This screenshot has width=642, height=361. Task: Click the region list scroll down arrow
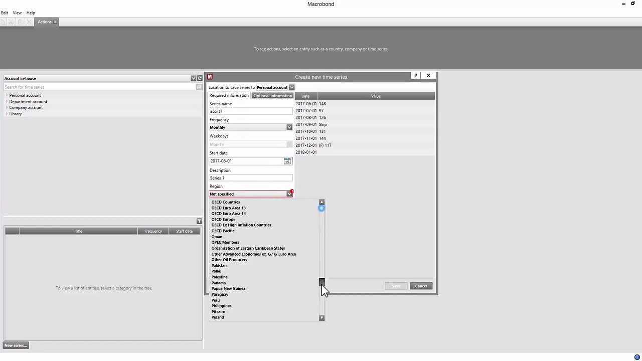[322, 318]
